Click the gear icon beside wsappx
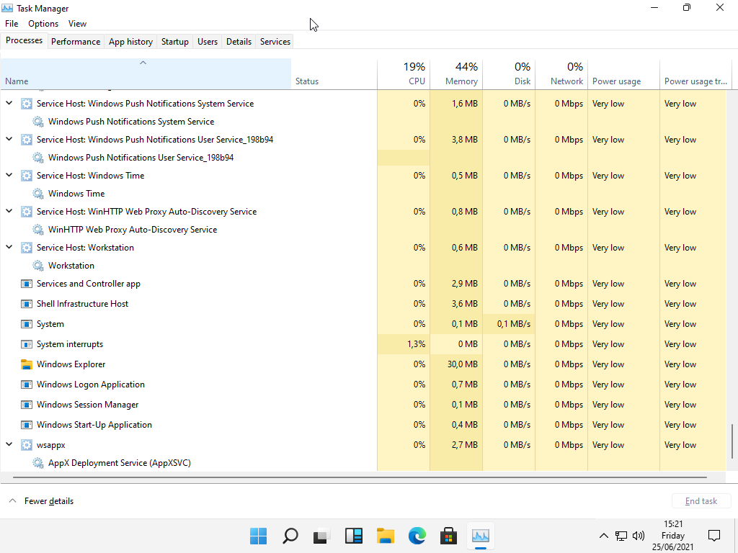Viewport: 738px width, 553px height. 27,445
